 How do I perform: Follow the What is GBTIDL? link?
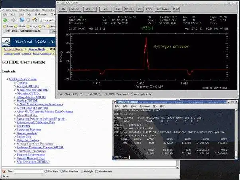click(x=28, y=86)
